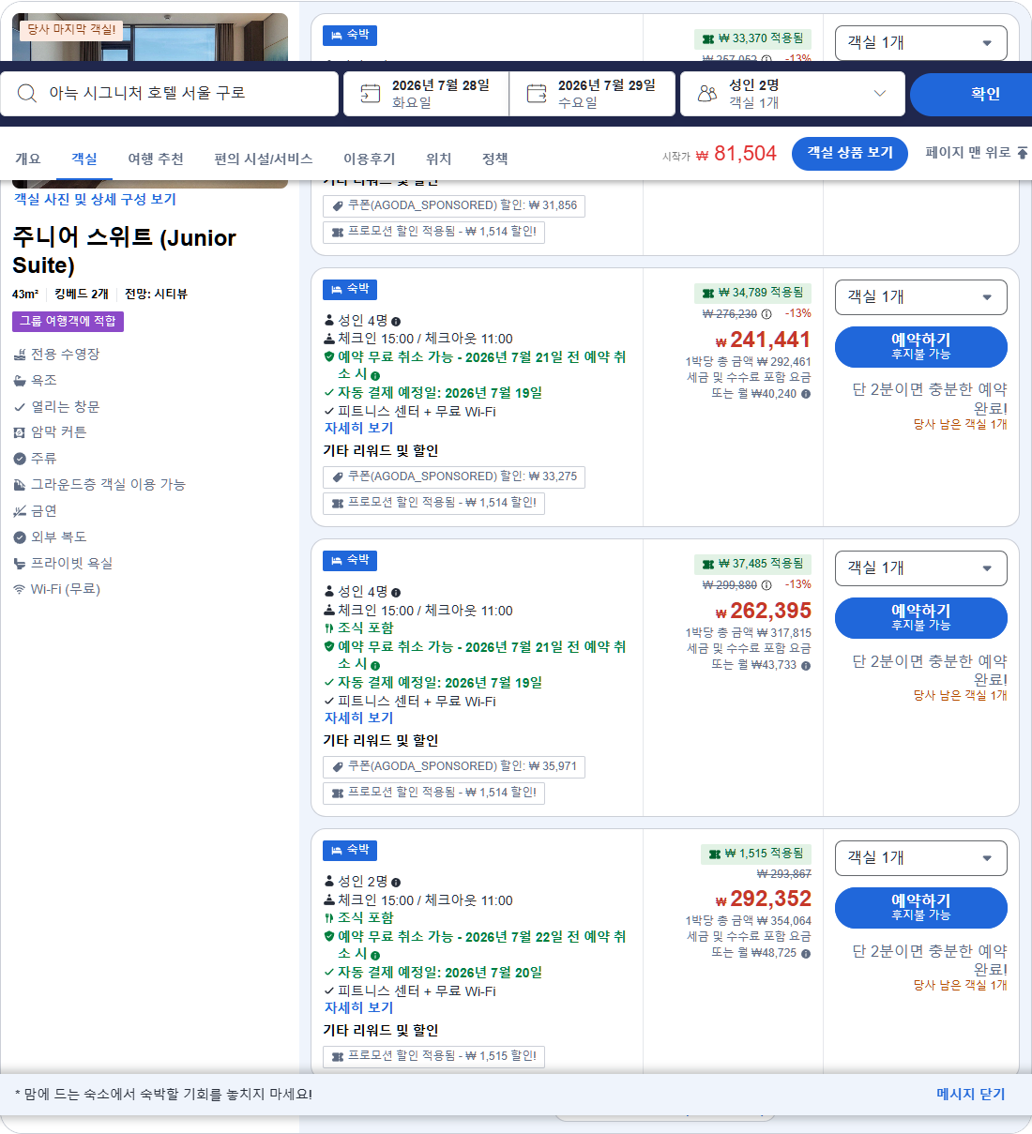Close message with 메시지 닫기

click(x=970, y=1094)
